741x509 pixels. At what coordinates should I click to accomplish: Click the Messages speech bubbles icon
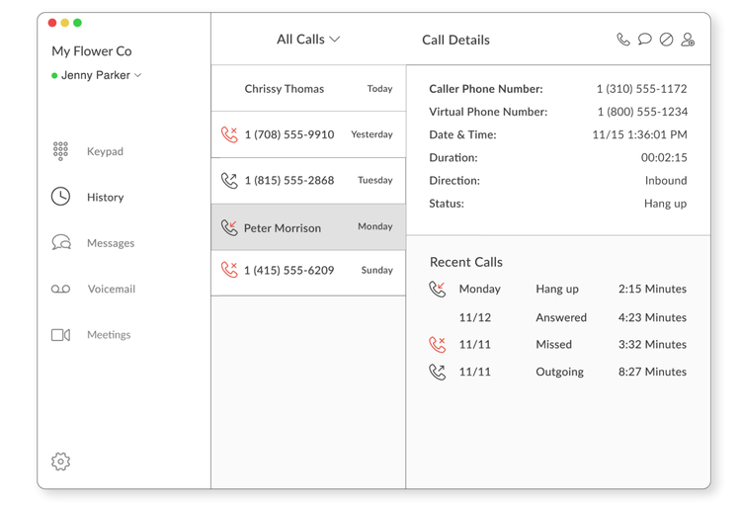(60, 243)
